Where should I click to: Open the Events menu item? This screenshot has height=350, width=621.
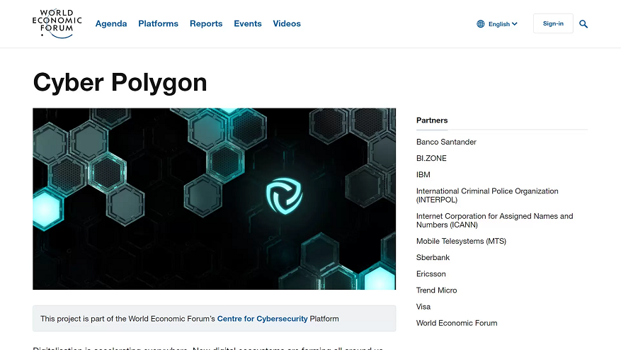248,23
